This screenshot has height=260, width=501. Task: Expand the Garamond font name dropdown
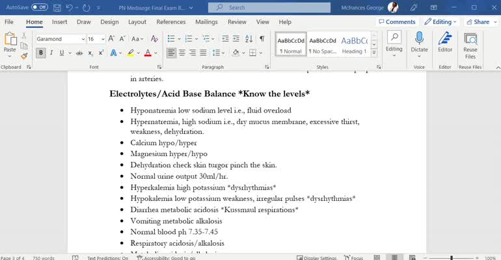(83, 39)
